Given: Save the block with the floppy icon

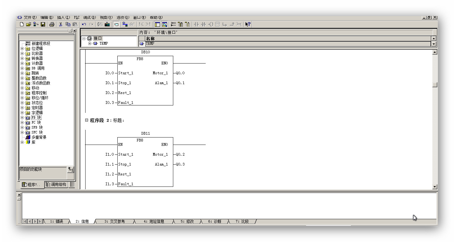Looking at the screenshot, I should pyautogui.click(x=43, y=24).
